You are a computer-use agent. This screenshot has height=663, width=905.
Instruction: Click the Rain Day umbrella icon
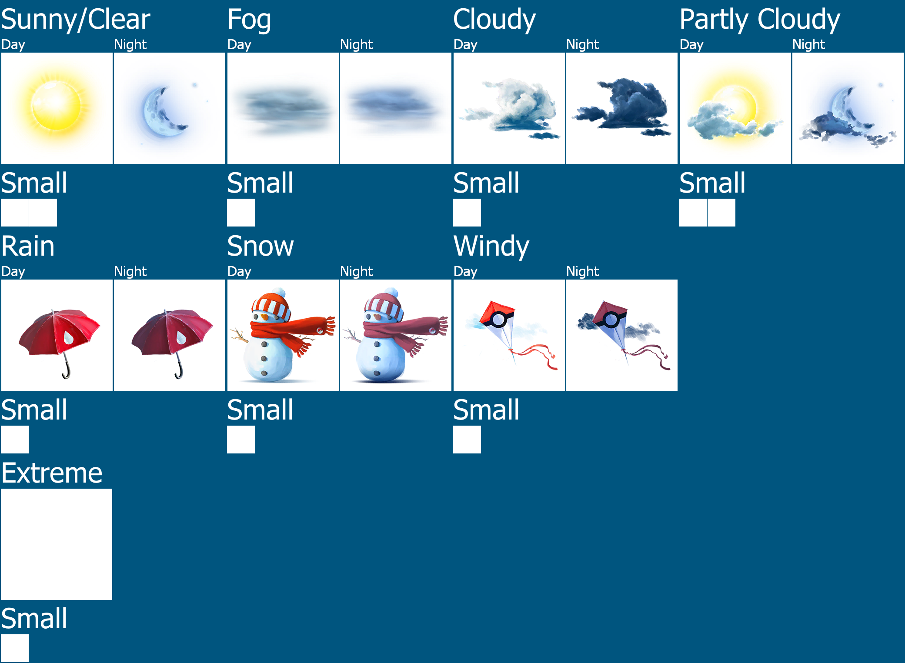(57, 331)
